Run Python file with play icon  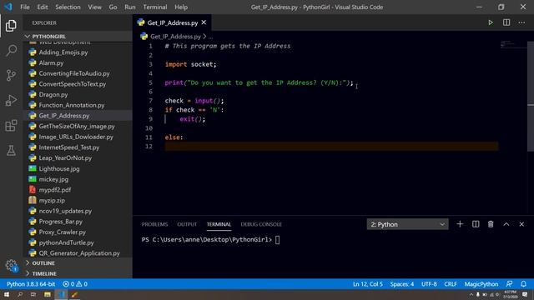pyautogui.click(x=491, y=22)
